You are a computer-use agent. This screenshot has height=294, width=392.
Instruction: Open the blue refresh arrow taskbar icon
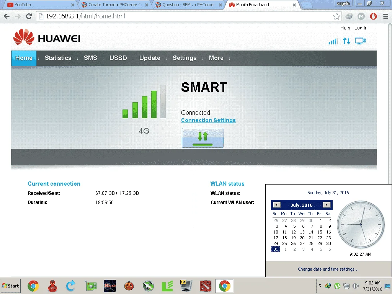pyautogui.click(x=71, y=286)
